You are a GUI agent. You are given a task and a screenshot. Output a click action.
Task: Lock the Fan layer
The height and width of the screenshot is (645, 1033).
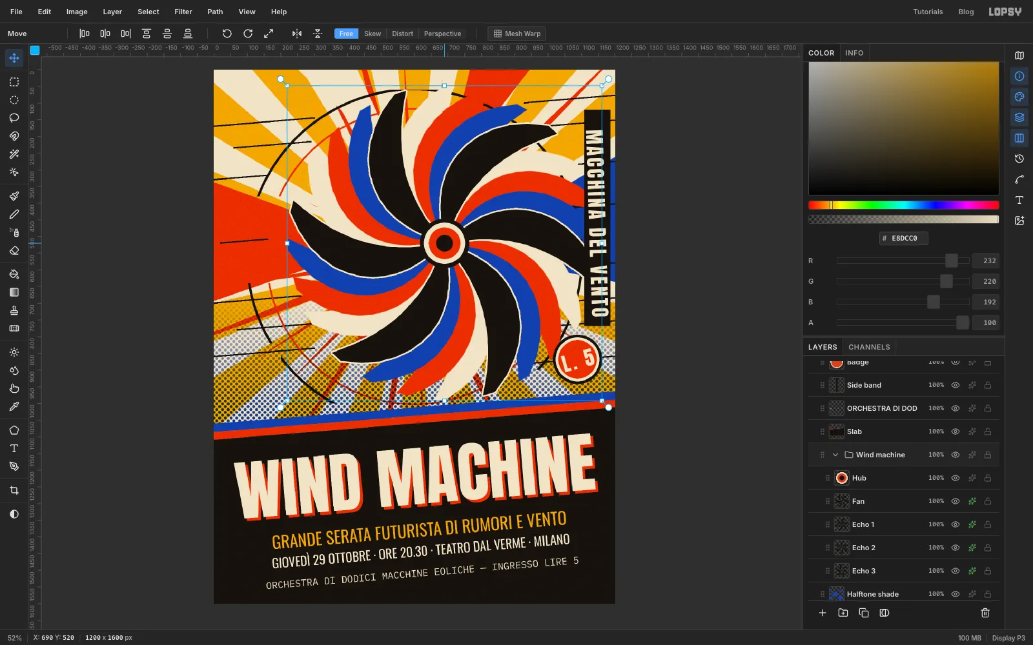pyautogui.click(x=988, y=501)
